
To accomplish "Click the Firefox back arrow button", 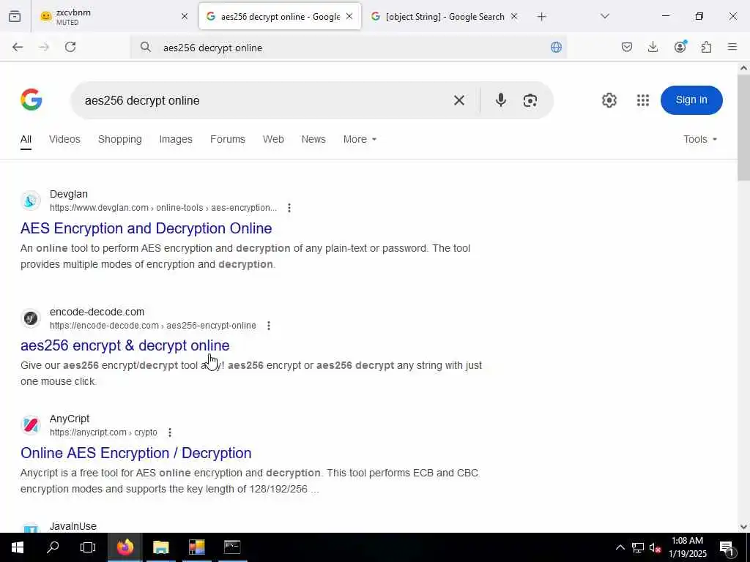I will pyautogui.click(x=18, y=47).
